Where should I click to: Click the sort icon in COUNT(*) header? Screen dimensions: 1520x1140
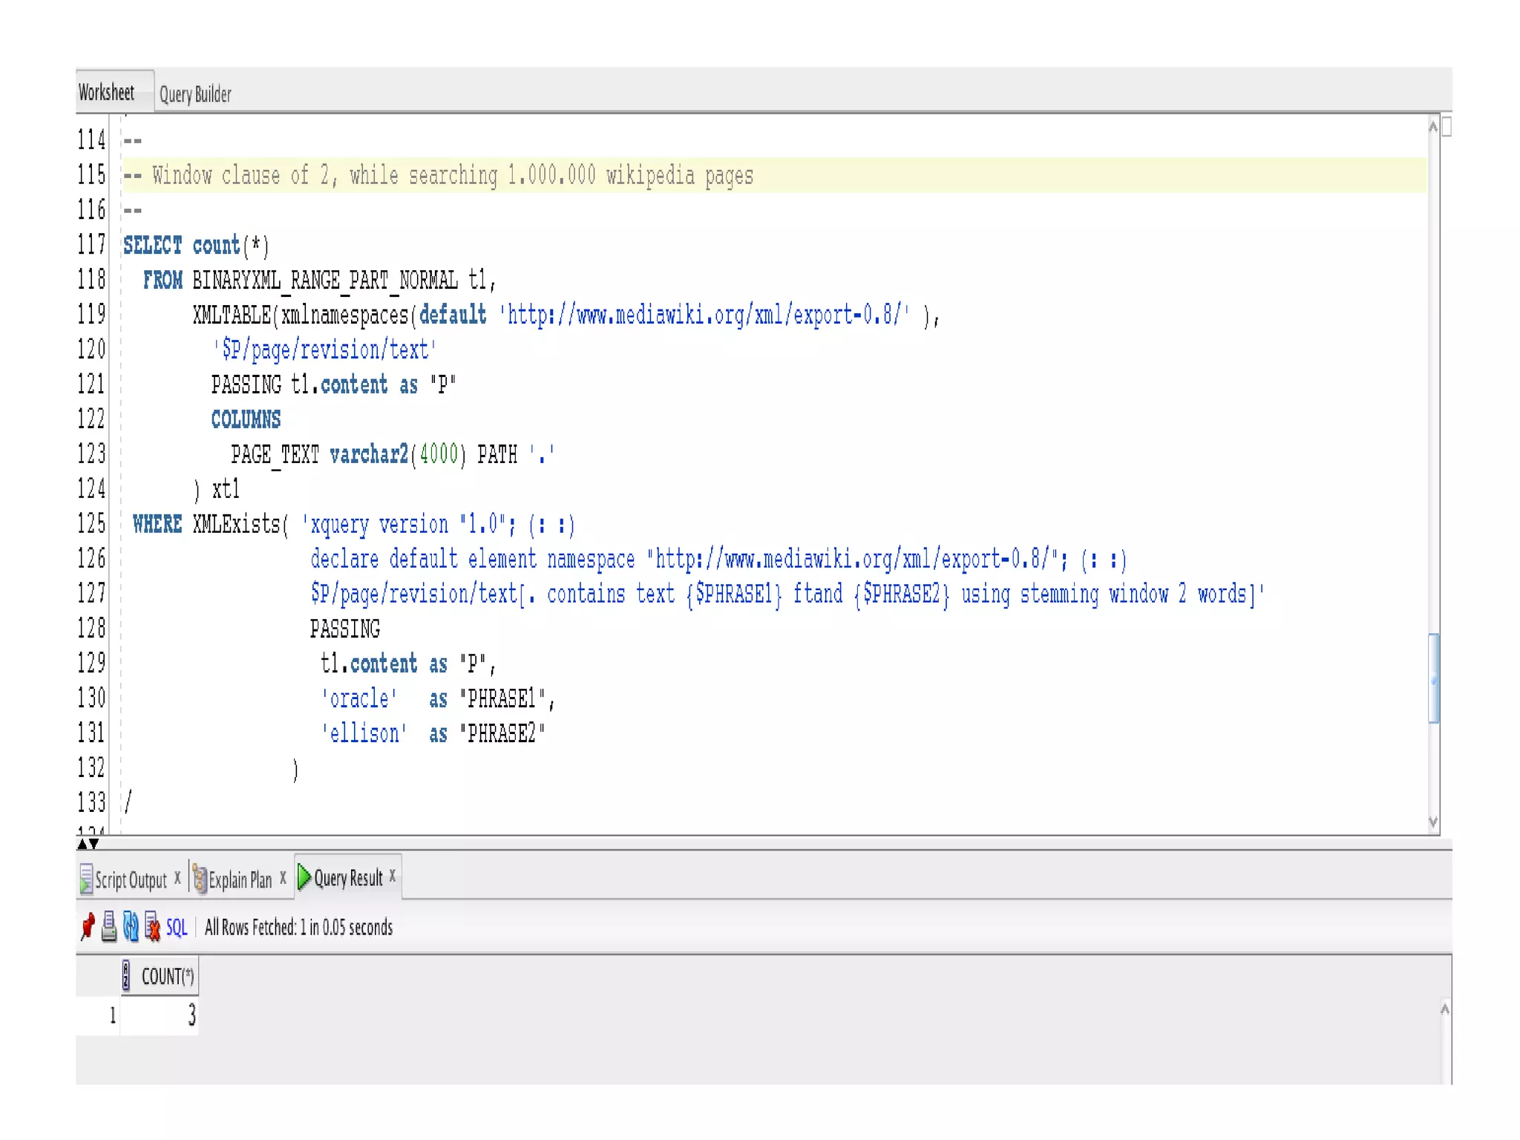pos(126,975)
